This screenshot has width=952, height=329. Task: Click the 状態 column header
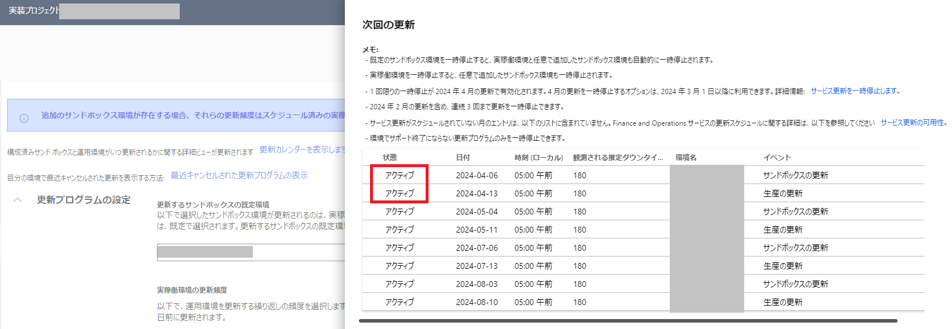(390, 158)
